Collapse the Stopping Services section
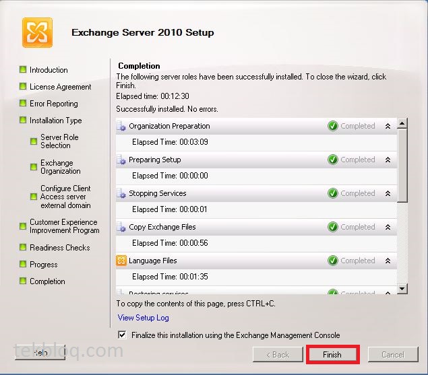Screen dimensions: 428x375 pos(388,193)
